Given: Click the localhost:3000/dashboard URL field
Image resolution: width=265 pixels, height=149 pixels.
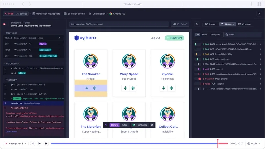Looking at the screenshot, I should [119, 24].
